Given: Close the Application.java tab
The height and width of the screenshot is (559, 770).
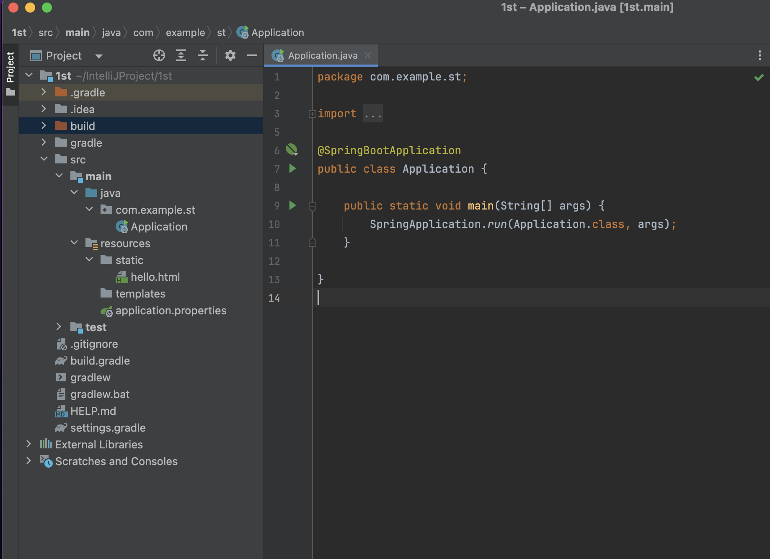Looking at the screenshot, I should click(368, 55).
